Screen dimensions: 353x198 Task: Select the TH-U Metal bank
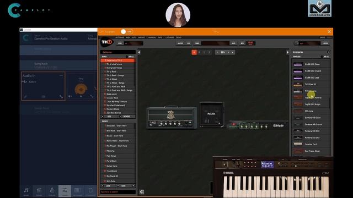[117, 79]
